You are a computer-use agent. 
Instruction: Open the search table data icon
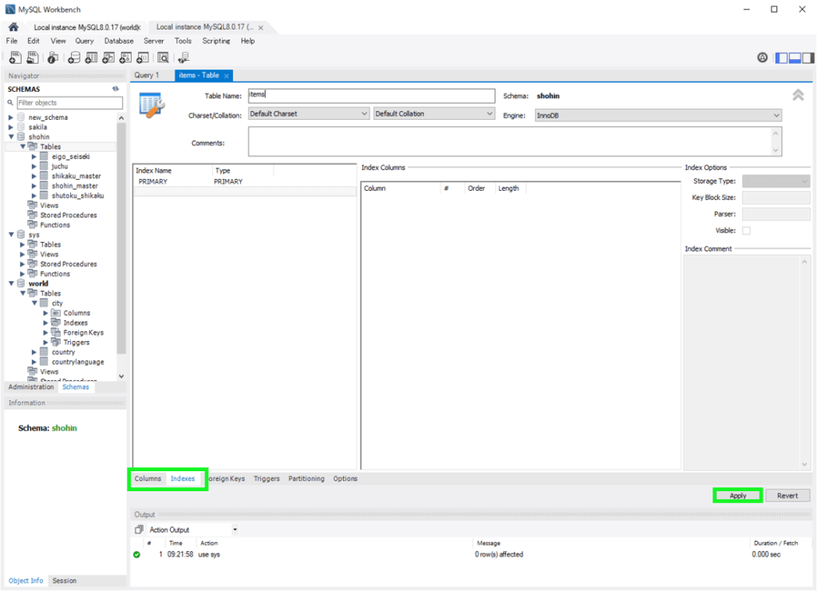click(x=163, y=58)
